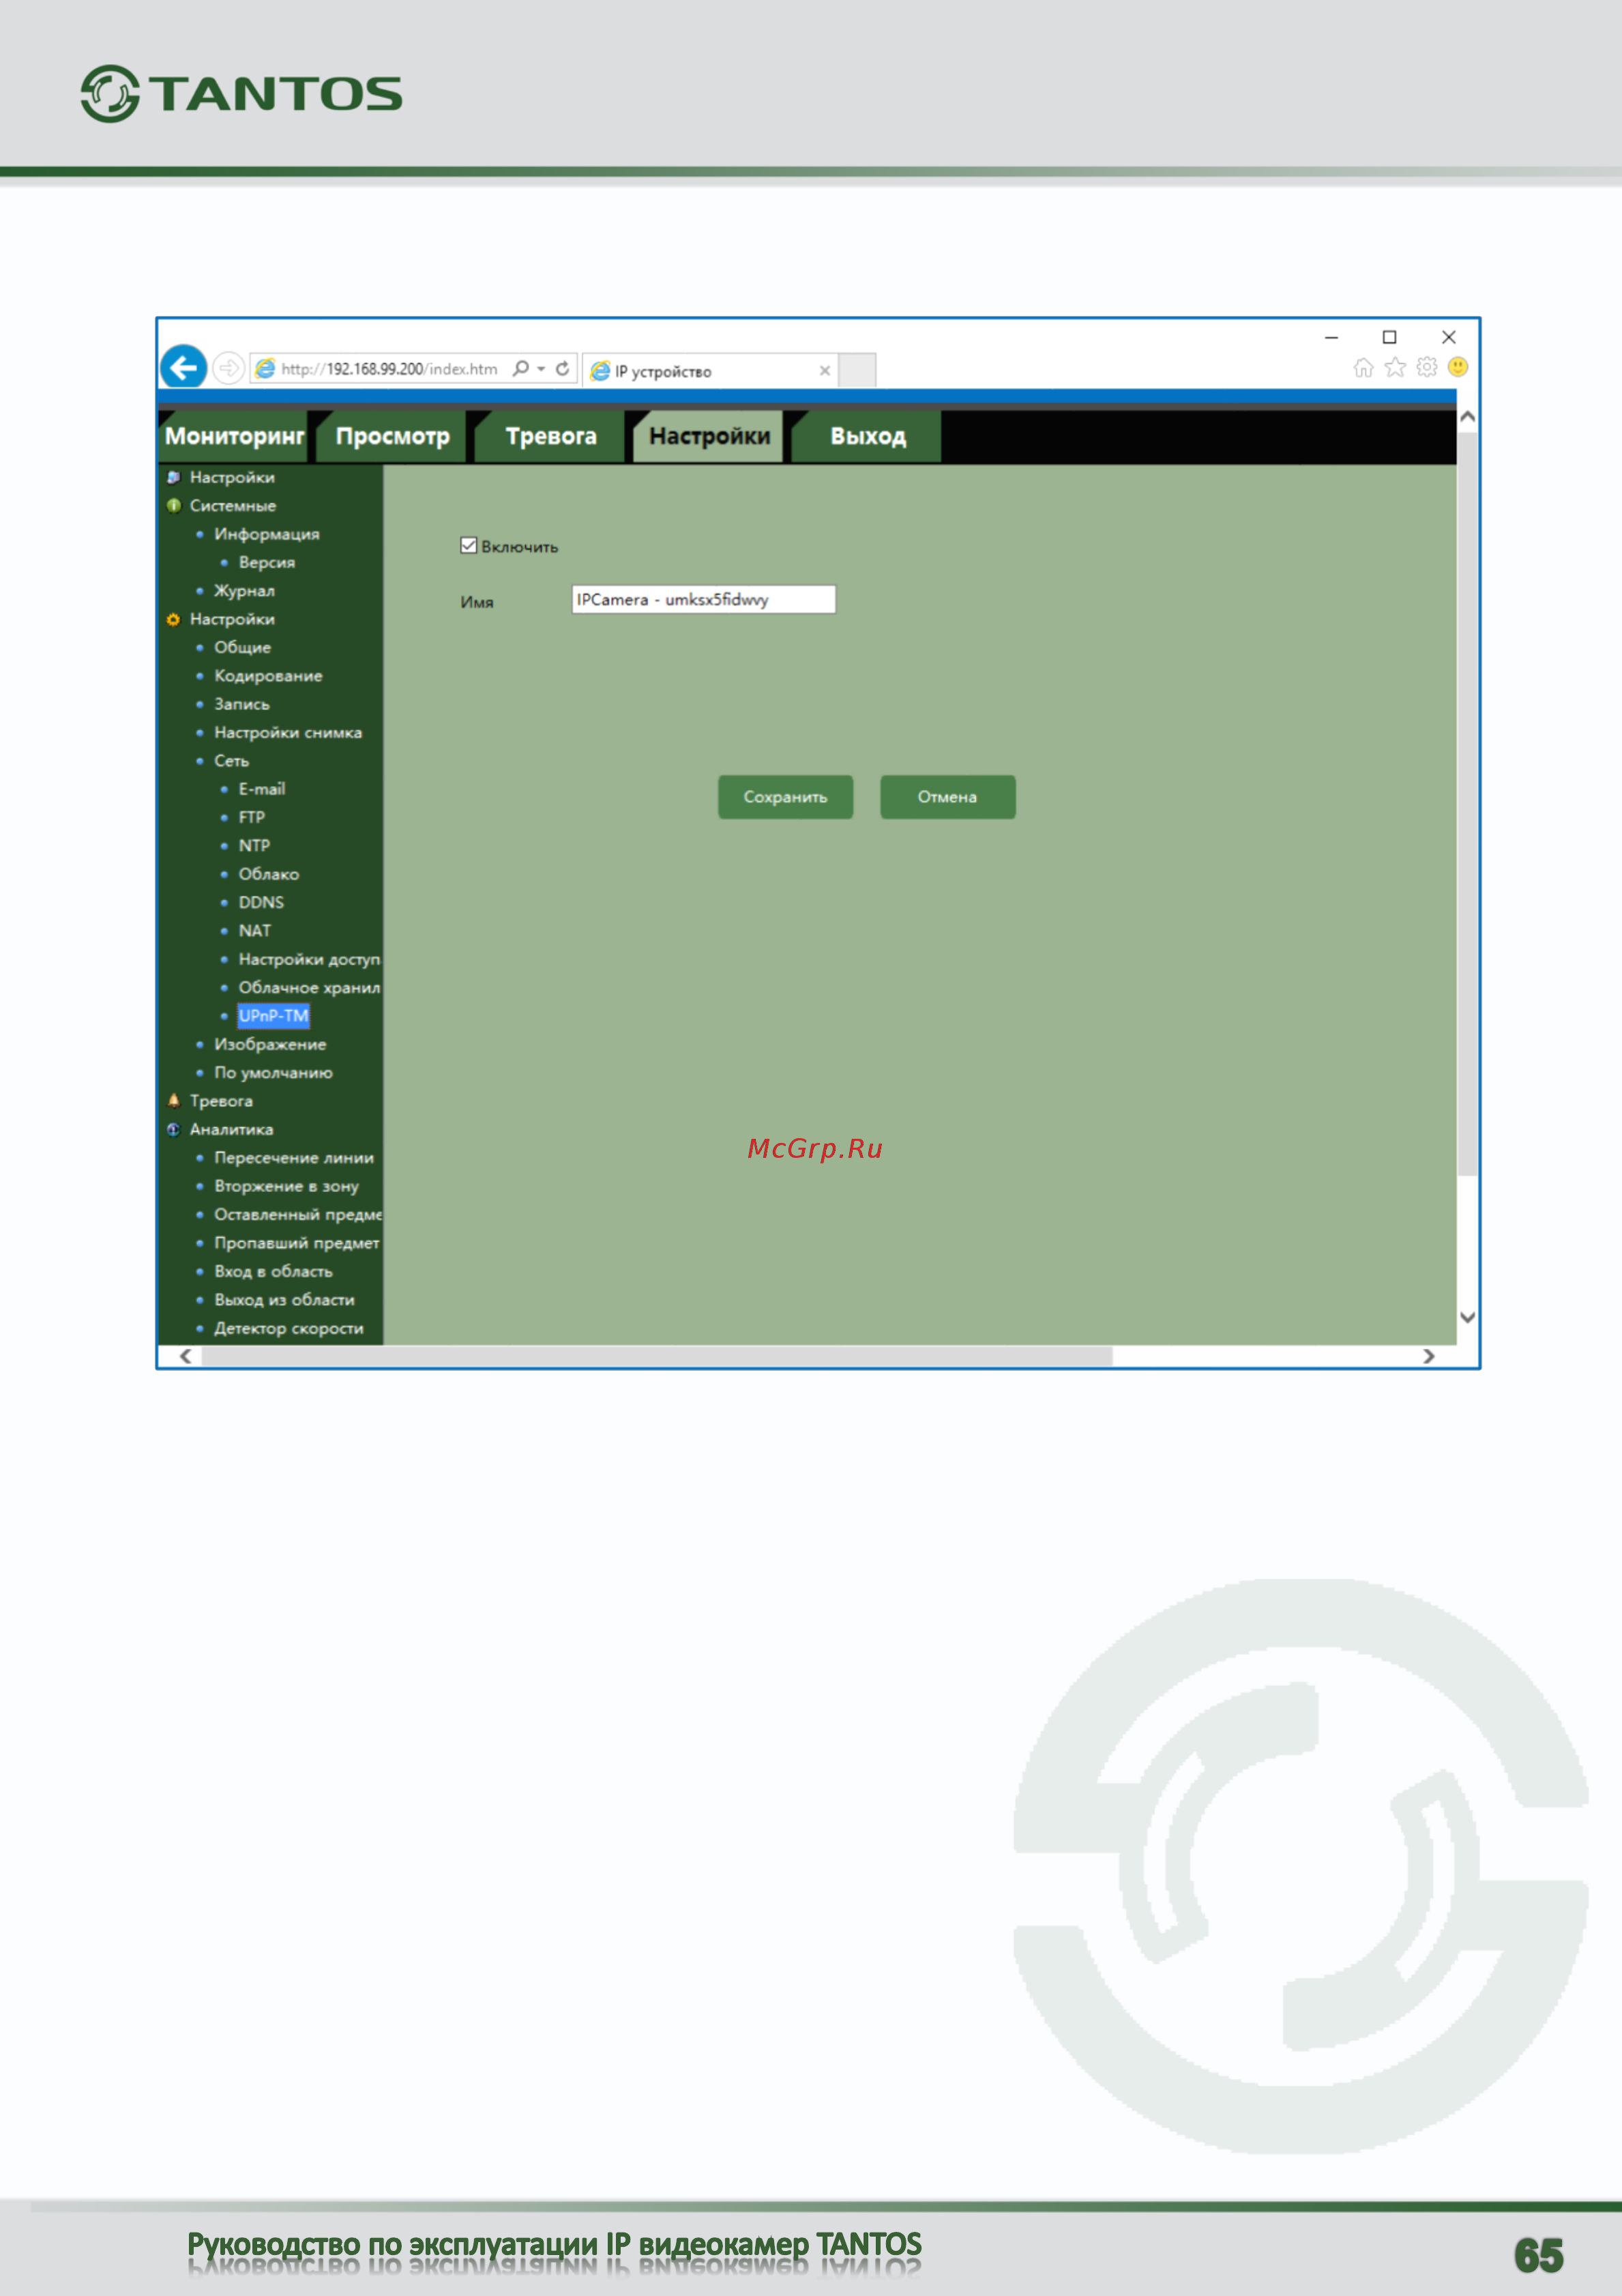This screenshot has width=1622, height=2296.
Task: Click the Выход tab
Action: [868, 436]
